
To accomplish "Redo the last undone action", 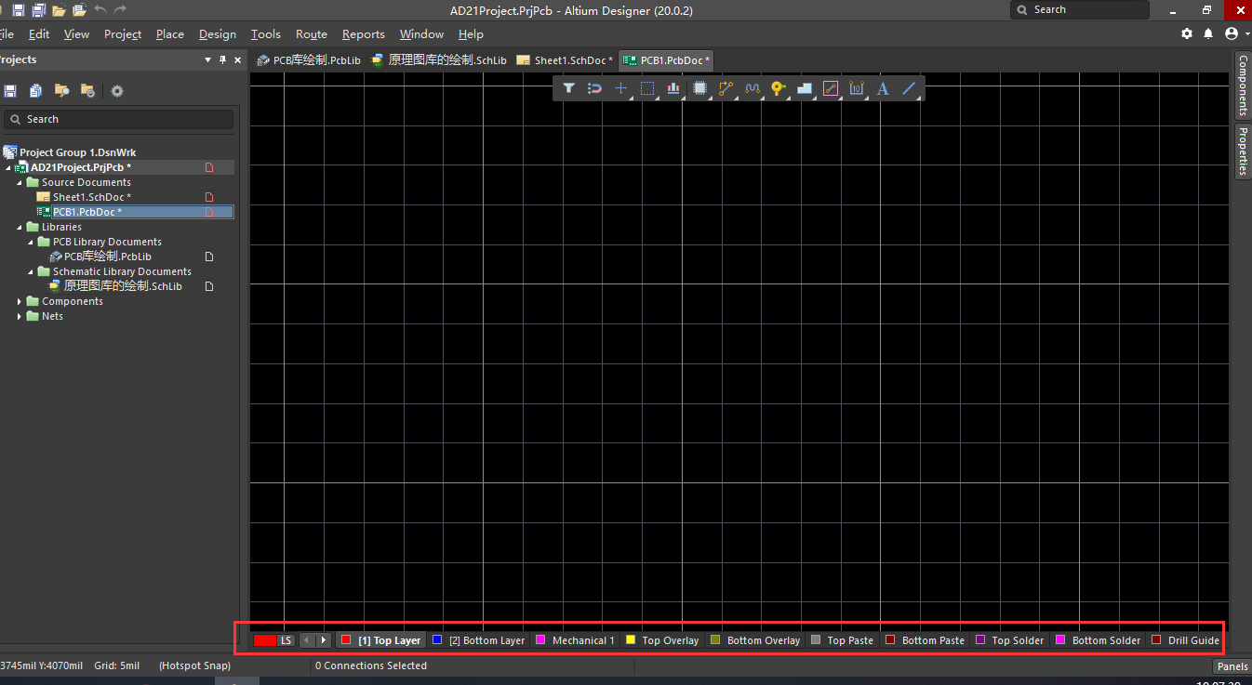I will pyautogui.click(x=120, y=10).
